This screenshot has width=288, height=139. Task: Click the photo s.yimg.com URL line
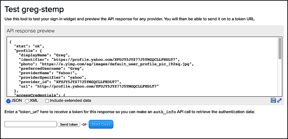pos(106,64)
